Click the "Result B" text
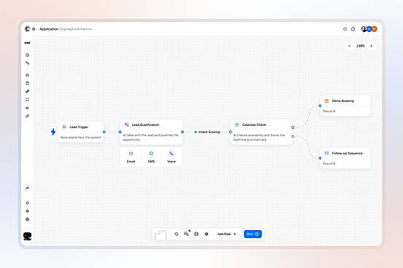403x268 pixels. click(x=329, y=164)
